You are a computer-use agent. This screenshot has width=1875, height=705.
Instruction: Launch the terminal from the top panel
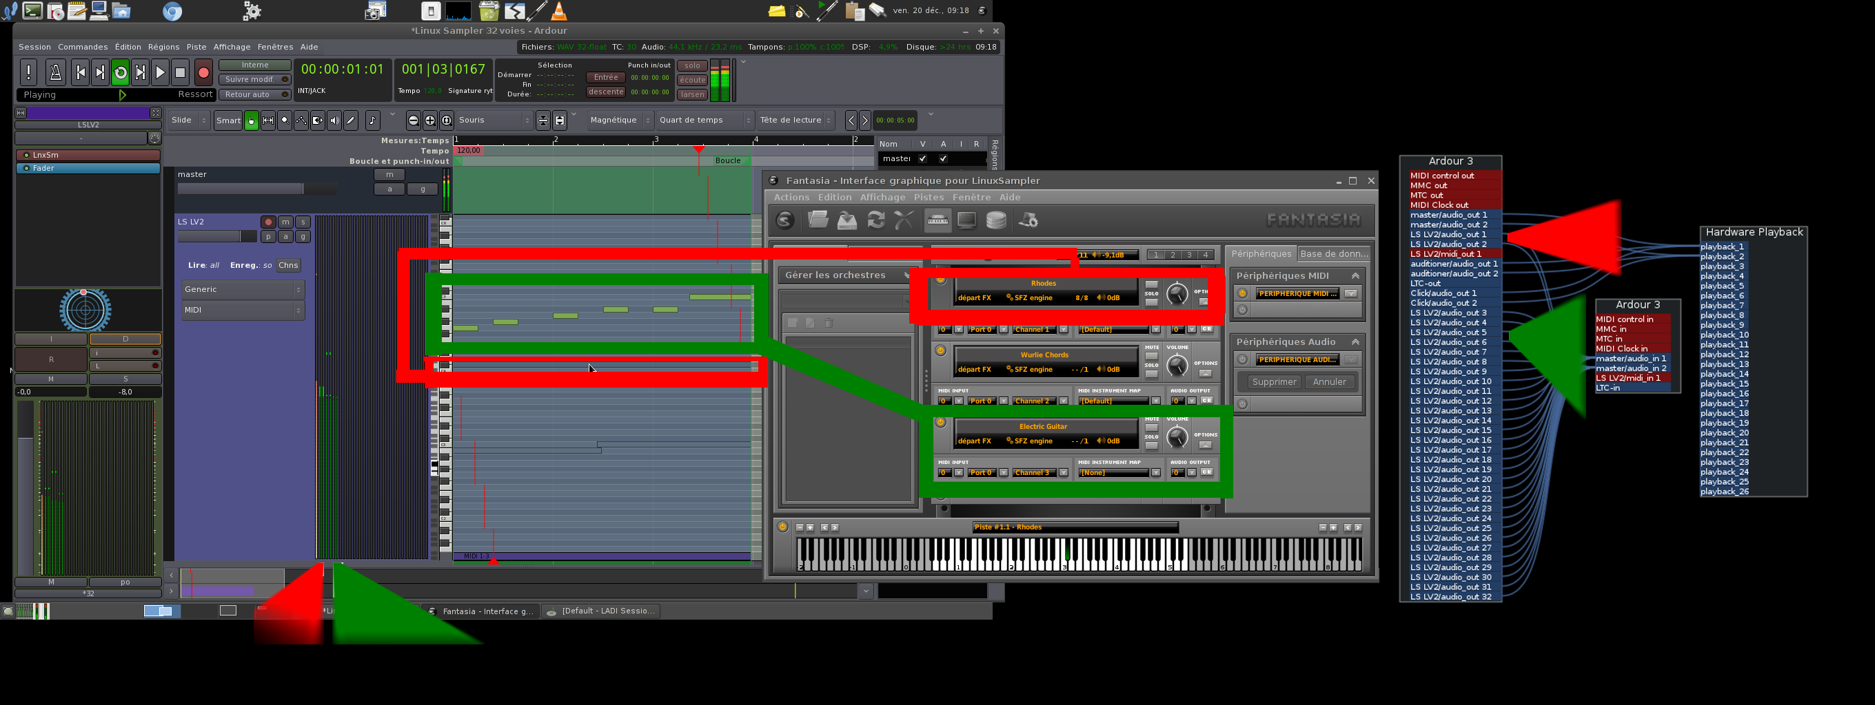(x=32, y=10)
